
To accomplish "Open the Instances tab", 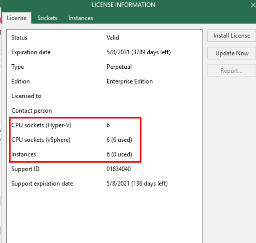I will pos(81,18).
